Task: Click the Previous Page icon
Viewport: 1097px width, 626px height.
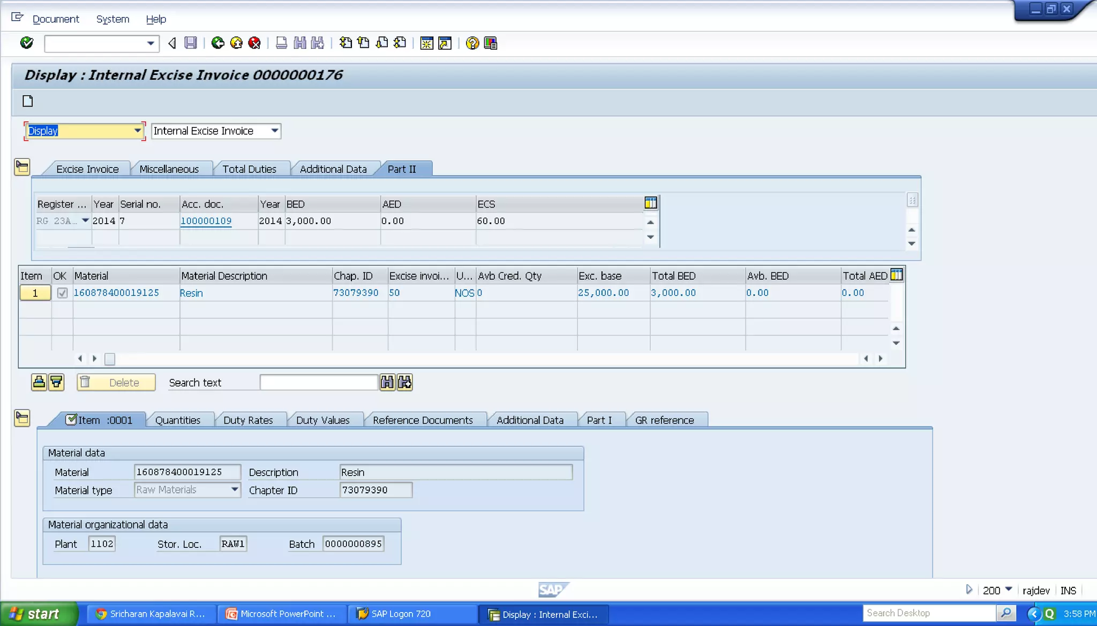Action: pos(364,43)
